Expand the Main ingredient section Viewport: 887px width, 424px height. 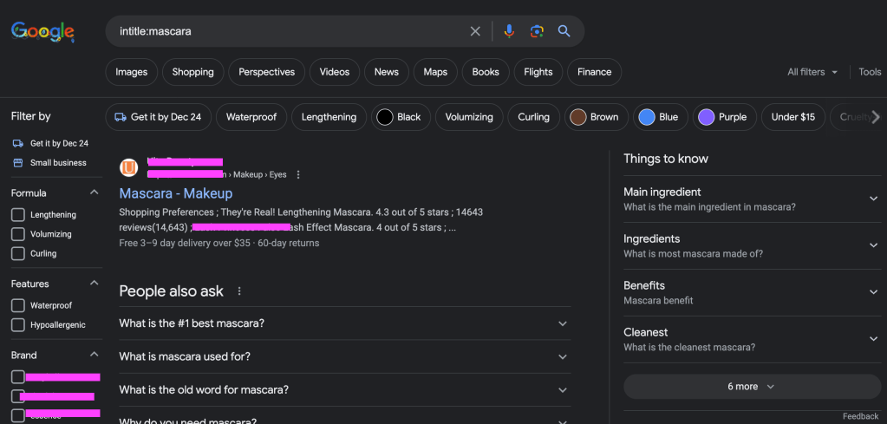pyautogui.click(x=751, y=199)
